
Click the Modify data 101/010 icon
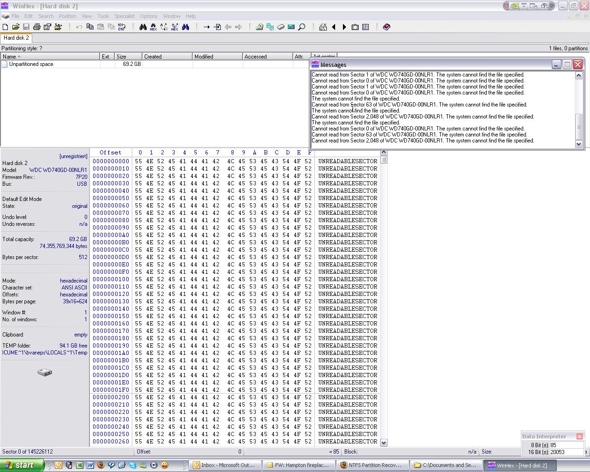[x=122, y=27]
